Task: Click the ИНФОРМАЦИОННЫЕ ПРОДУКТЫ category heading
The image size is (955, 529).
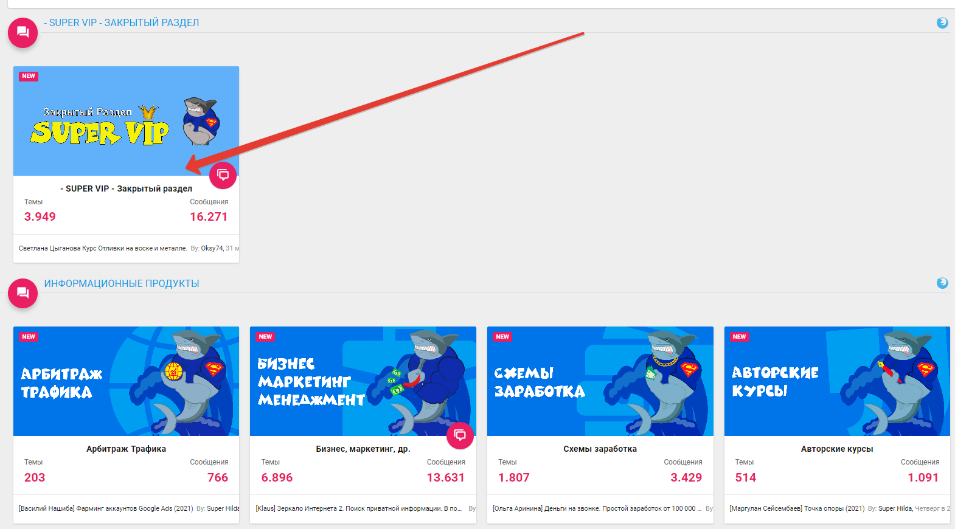Action: 122,283
